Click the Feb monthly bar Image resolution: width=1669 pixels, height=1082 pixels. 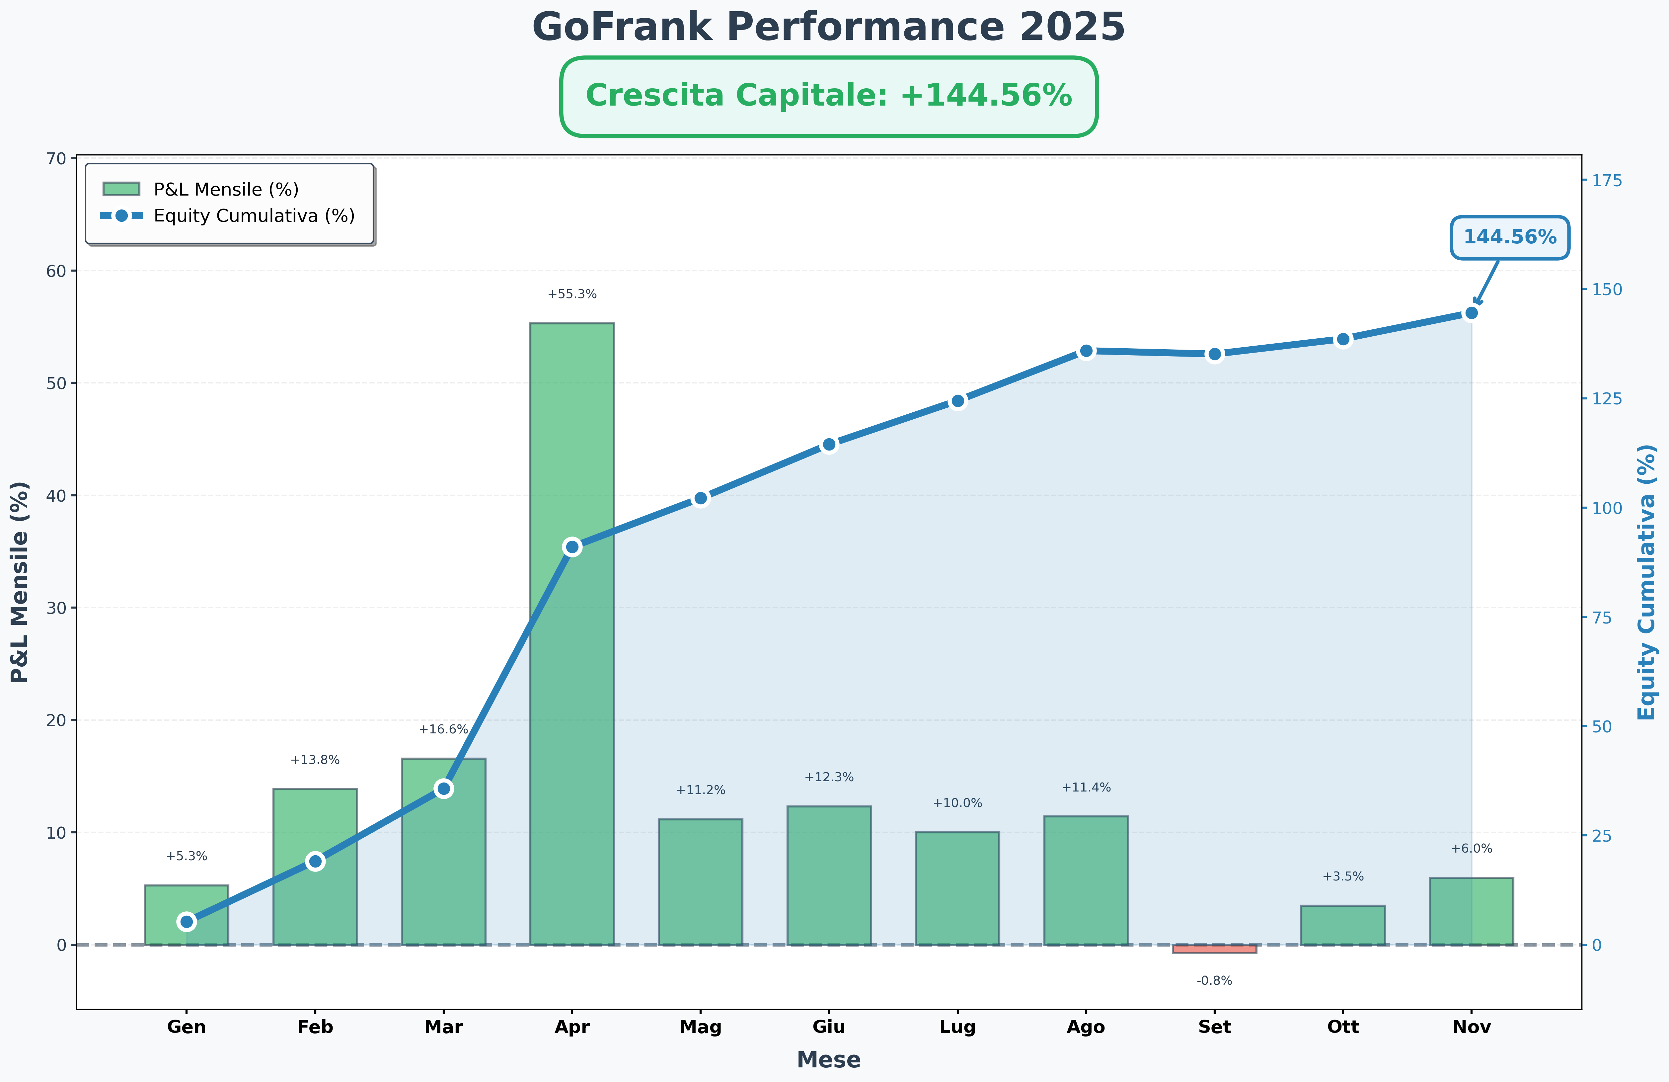[315, 867]
